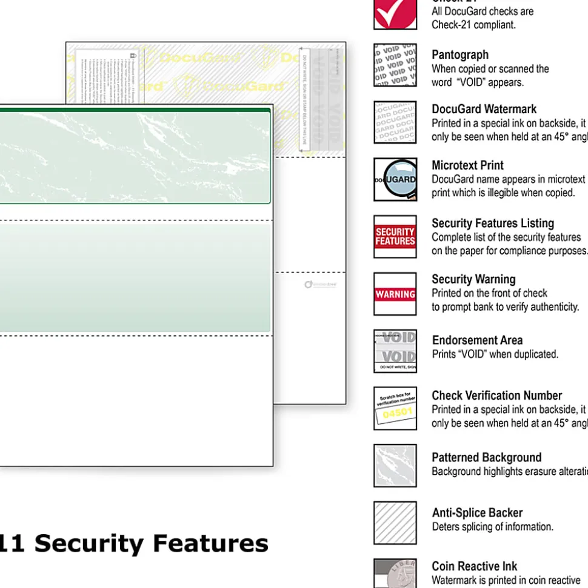
Task: Click the Anti-Splice Backer striped icon
Action: click(395, 523)
